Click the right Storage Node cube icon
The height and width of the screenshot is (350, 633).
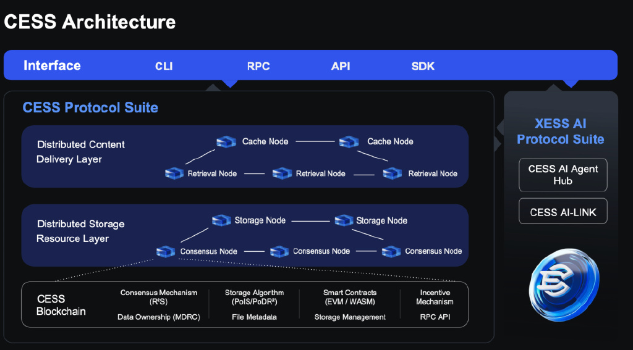coord(344,220)
